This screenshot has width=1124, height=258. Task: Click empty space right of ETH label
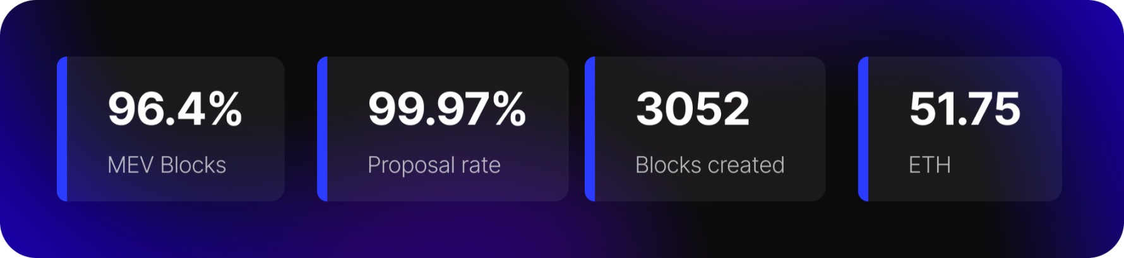click(1004, 165)
